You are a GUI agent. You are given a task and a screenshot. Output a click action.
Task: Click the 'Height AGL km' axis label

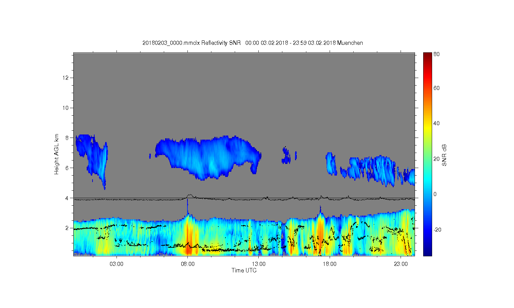coord(56,154)
